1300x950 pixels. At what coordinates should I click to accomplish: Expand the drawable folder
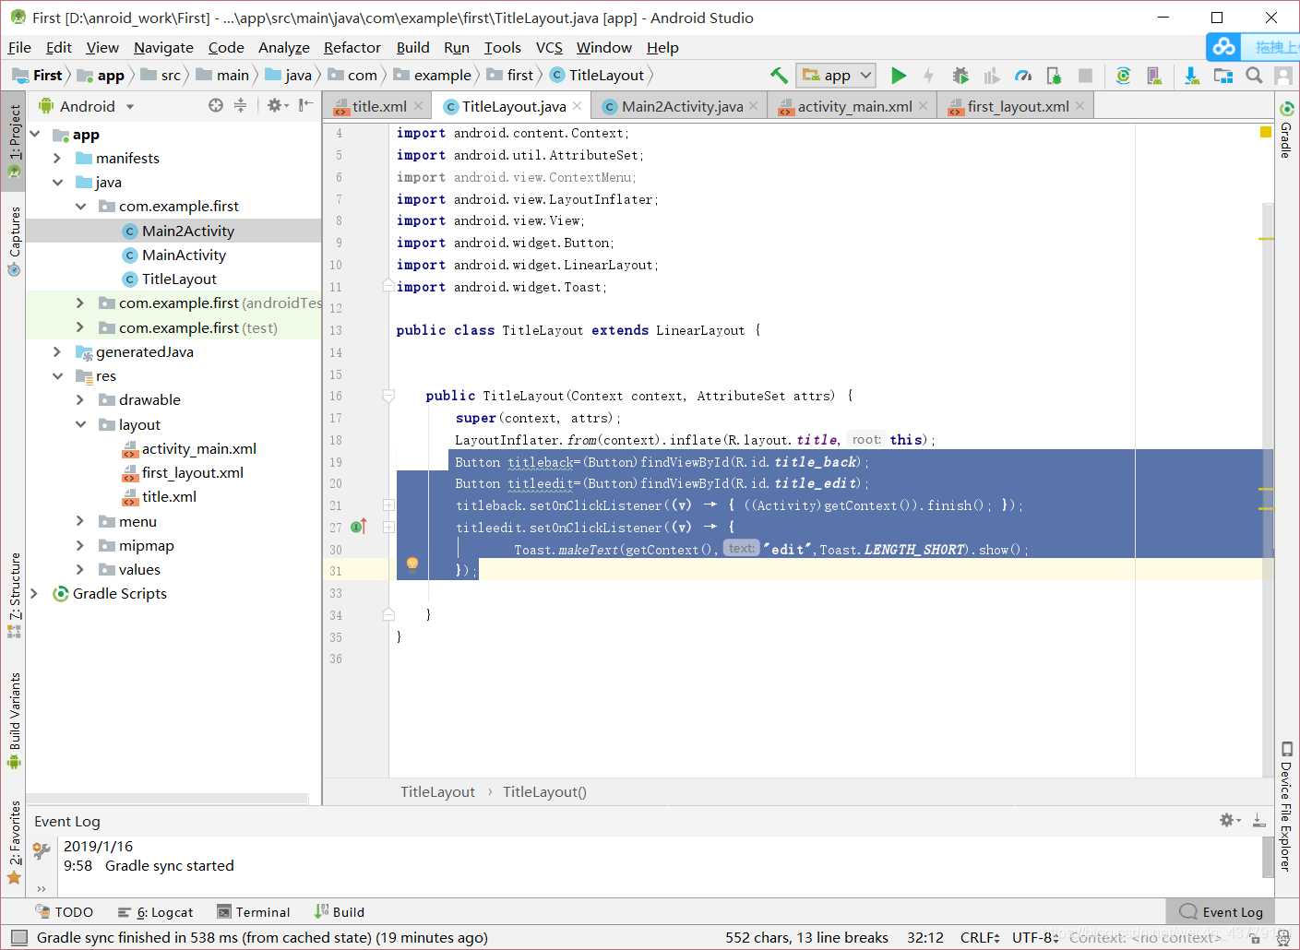coord(80,400)
